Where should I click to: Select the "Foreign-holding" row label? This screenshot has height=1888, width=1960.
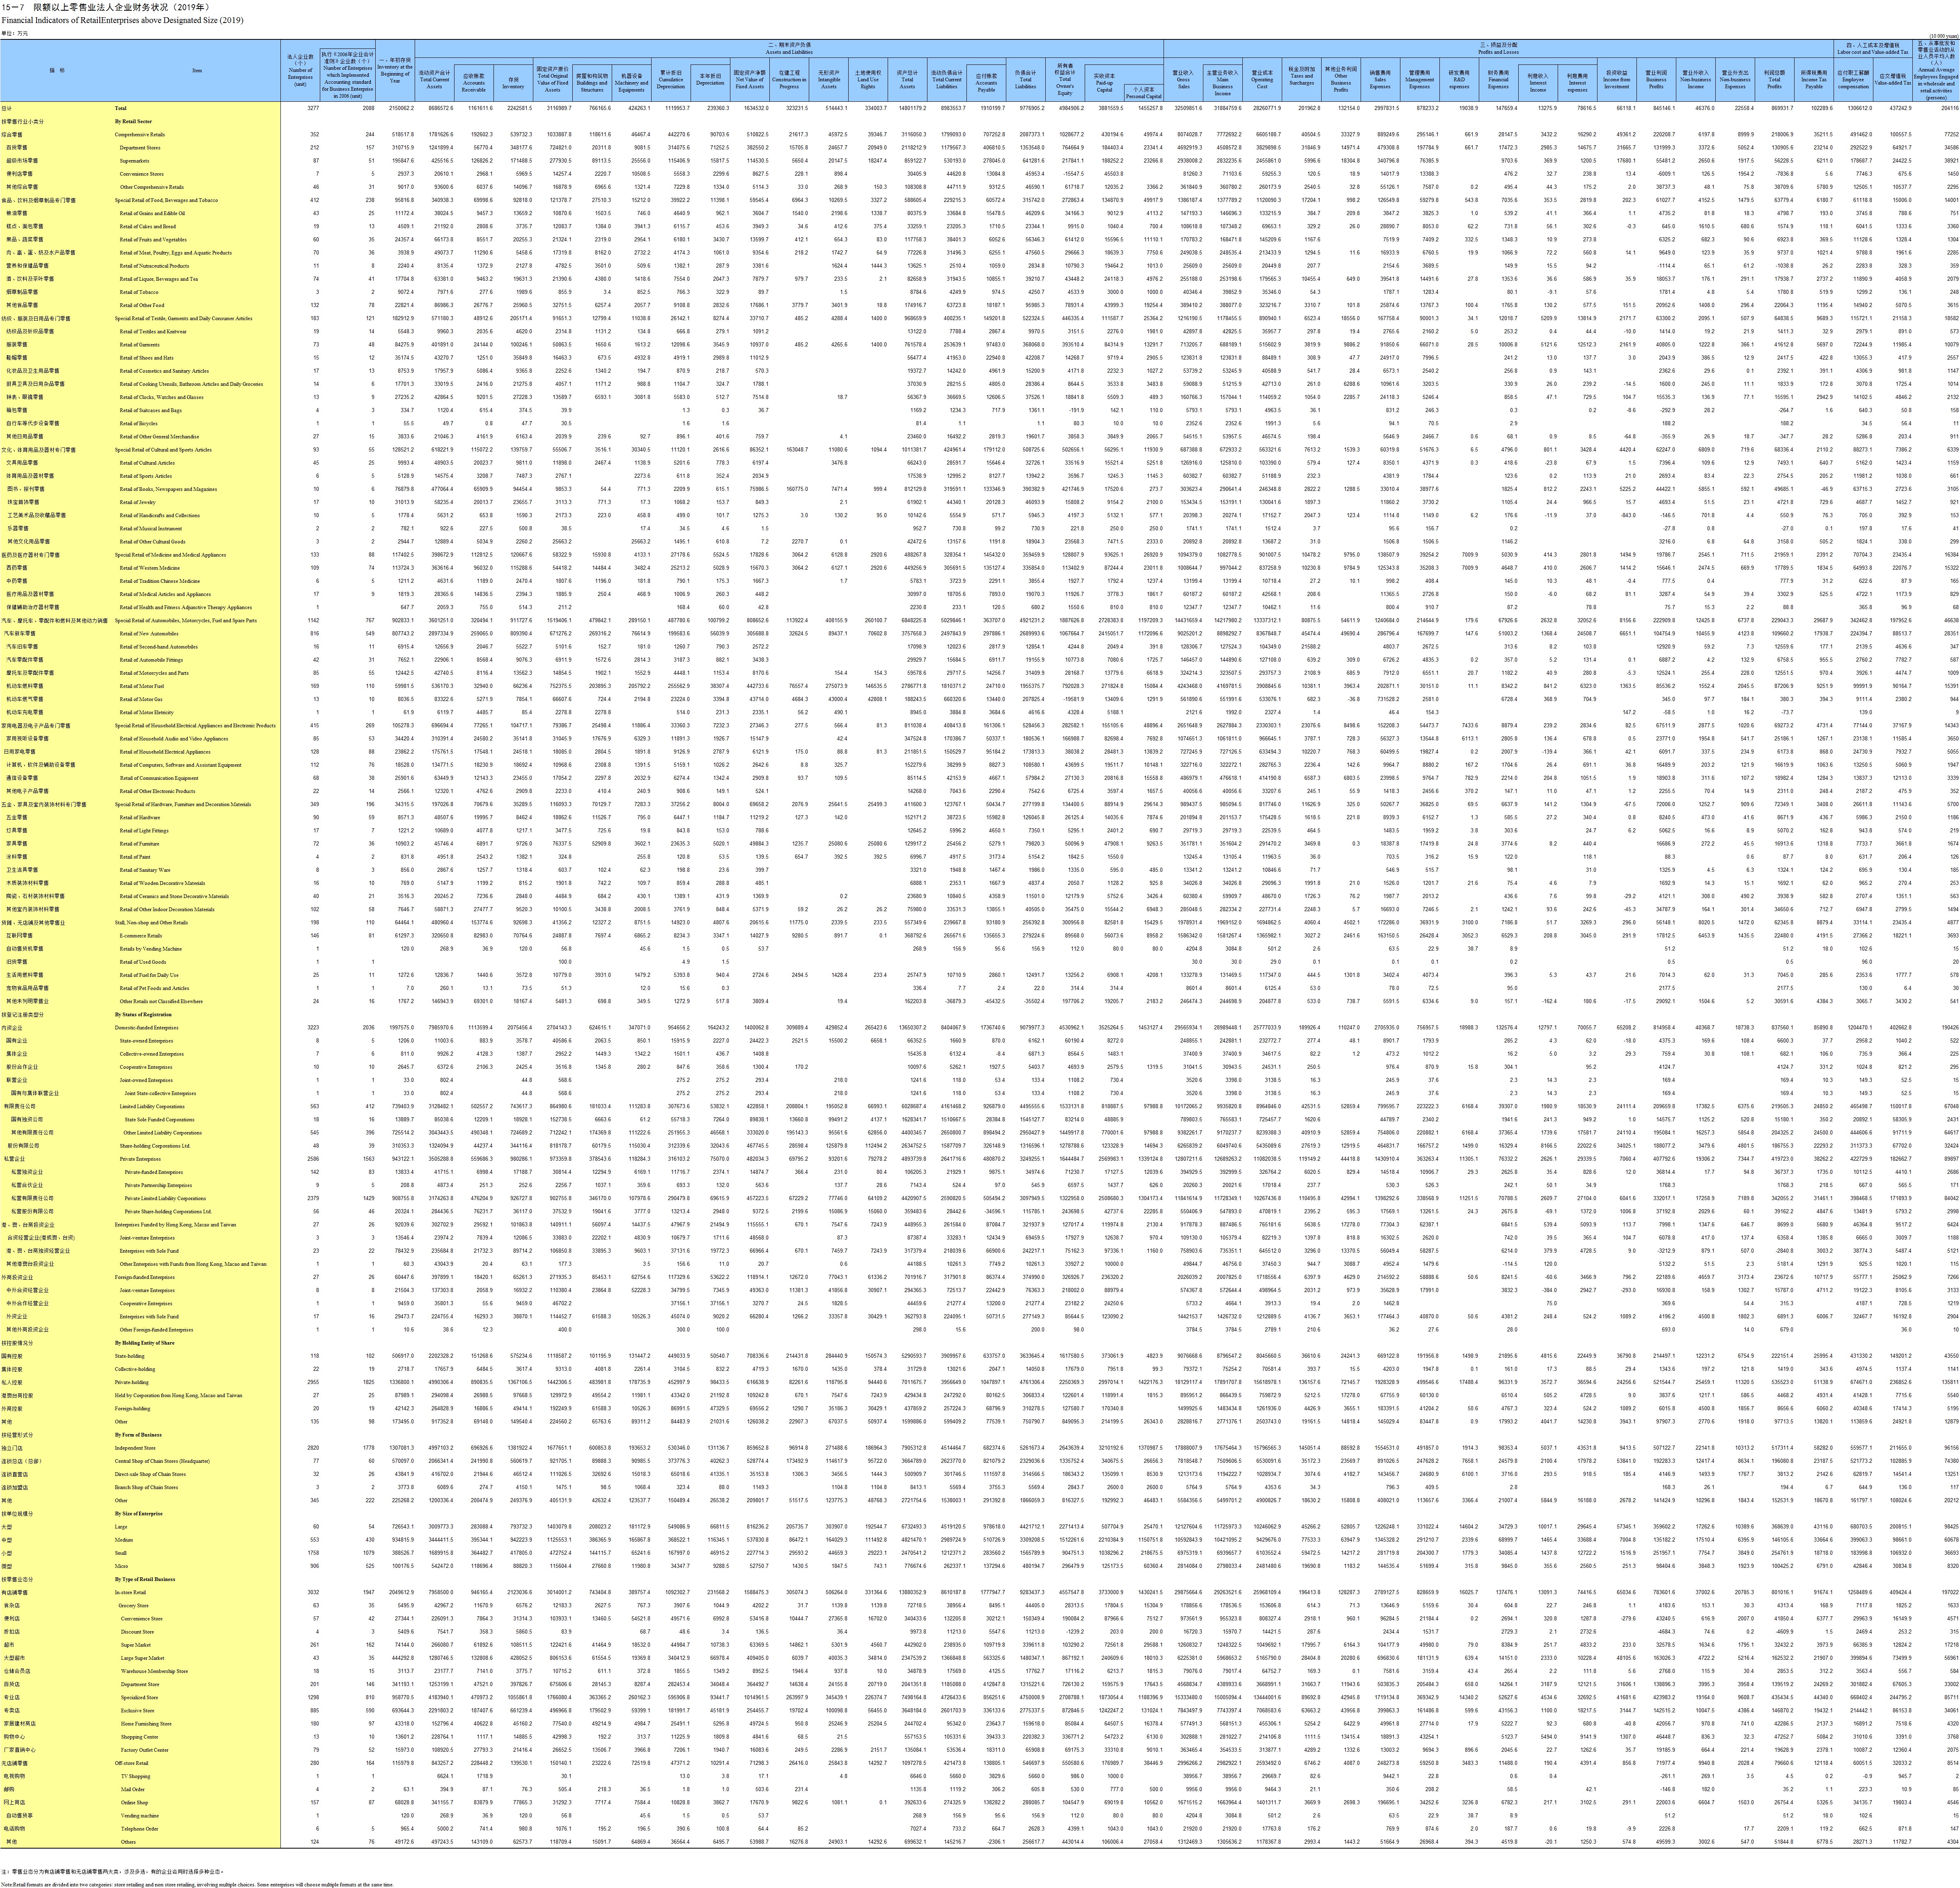click(x=132, y=1407)
